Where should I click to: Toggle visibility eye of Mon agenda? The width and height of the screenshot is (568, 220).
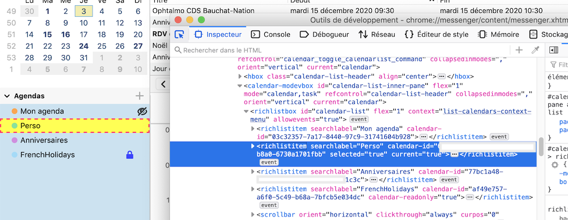point(142,111)
